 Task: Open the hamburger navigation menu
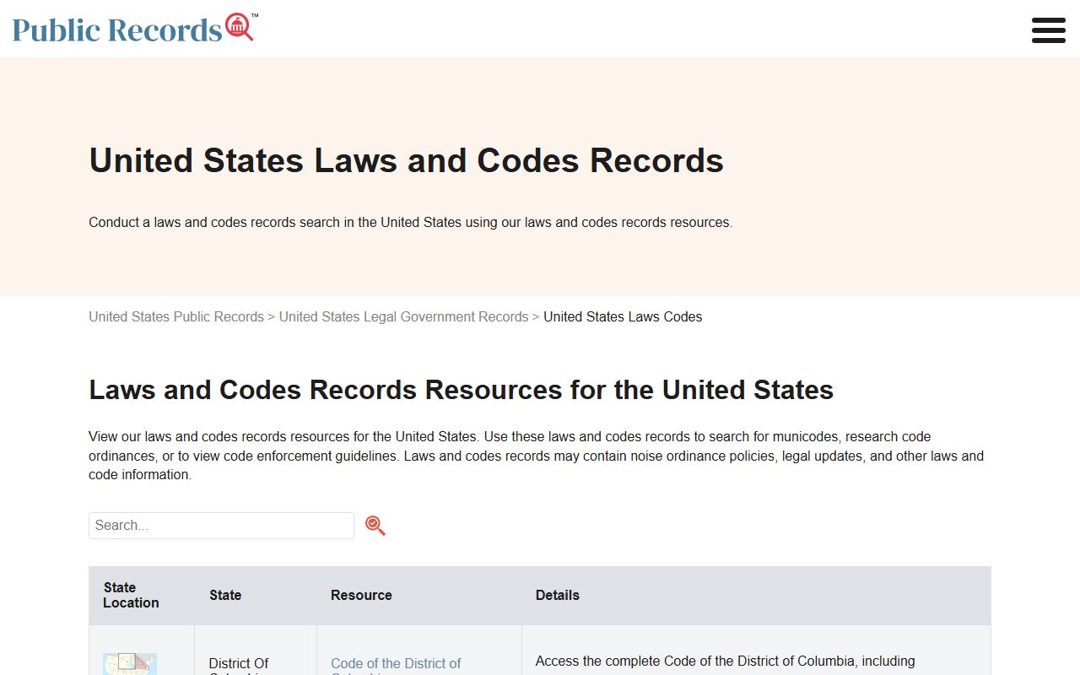point(1048,30)
